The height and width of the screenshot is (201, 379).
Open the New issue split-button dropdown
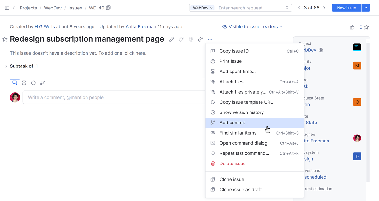(366, 8)
